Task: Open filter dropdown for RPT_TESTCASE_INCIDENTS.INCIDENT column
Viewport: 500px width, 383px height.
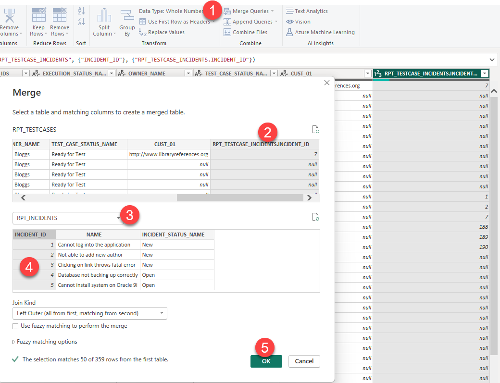Action: 485,74
